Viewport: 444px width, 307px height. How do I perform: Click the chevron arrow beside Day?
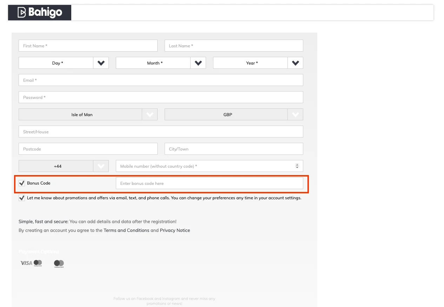pyautogui.click(x=101, y=63)
